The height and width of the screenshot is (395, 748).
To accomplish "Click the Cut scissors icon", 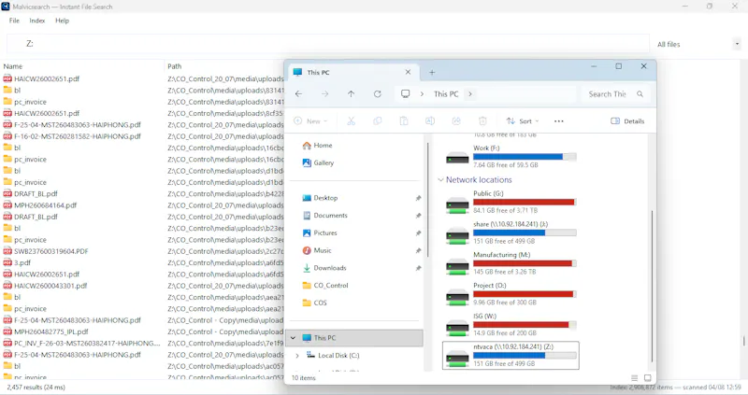I will pos(352,121).
